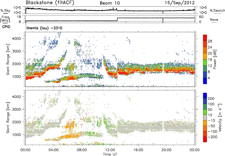This screenshot has height=156, width=225.
Task: Click the date 15/Sep/2012
Action: 180,3
